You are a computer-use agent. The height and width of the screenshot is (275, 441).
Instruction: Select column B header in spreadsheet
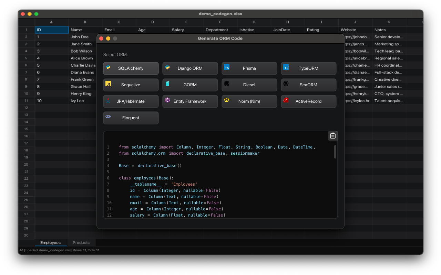pyautogui.click(x=85, y=22)
